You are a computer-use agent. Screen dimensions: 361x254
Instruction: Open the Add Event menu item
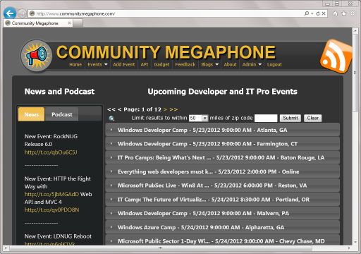pos(124,64)
